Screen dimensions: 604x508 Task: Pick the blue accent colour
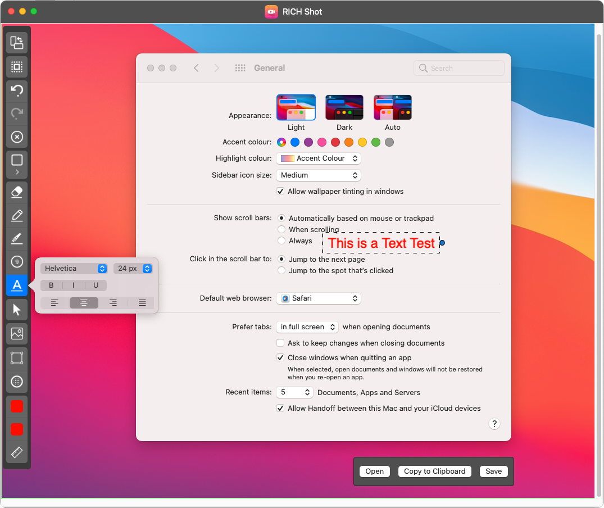click(295, 143)
